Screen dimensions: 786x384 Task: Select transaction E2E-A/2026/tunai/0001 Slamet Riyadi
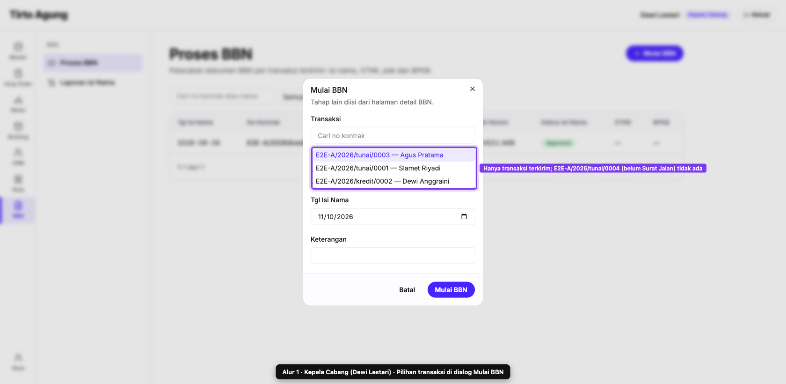point(394,168)
